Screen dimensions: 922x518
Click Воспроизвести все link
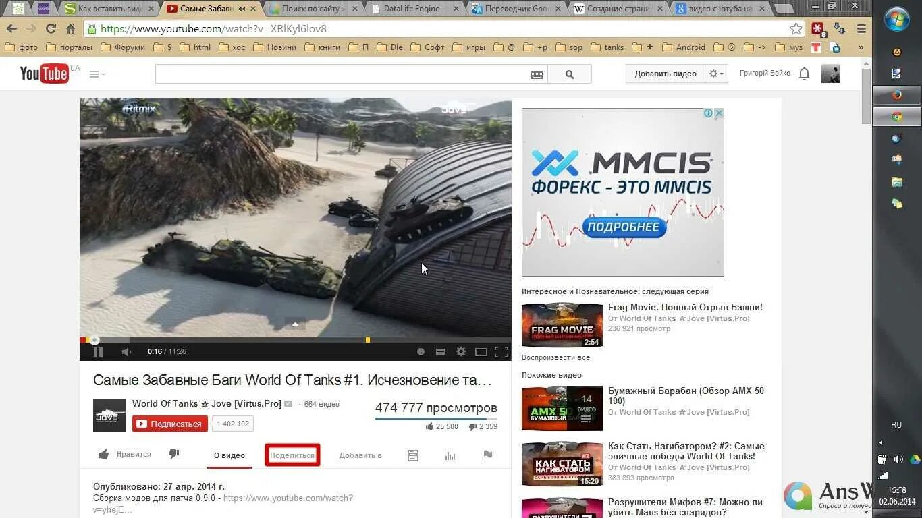[555, 357]
